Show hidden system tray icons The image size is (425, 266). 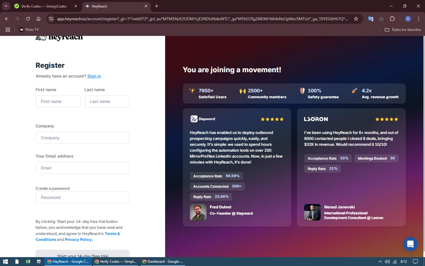click(380, 261)
